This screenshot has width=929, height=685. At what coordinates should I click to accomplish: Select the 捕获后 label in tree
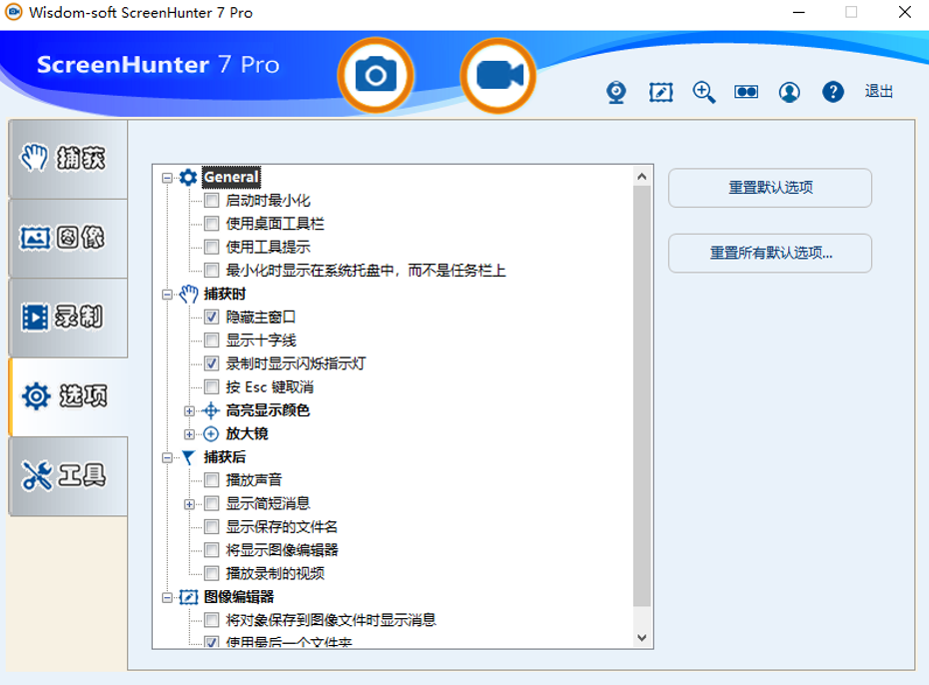pos(225,457)
